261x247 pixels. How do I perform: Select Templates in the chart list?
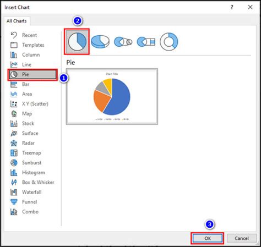[x=33, y=45]
